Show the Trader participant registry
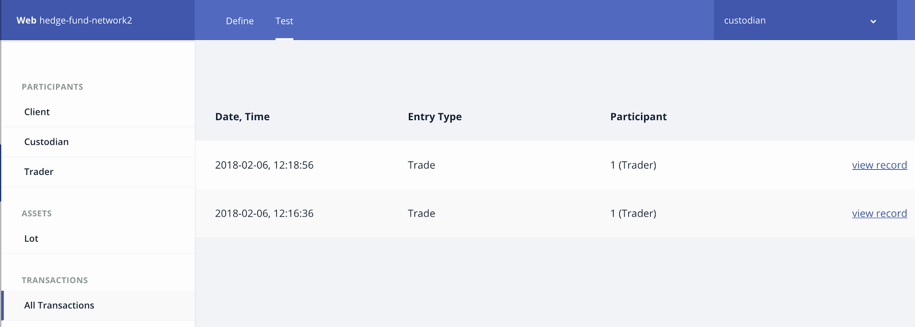915x327 pixels. tap(39, 172)
